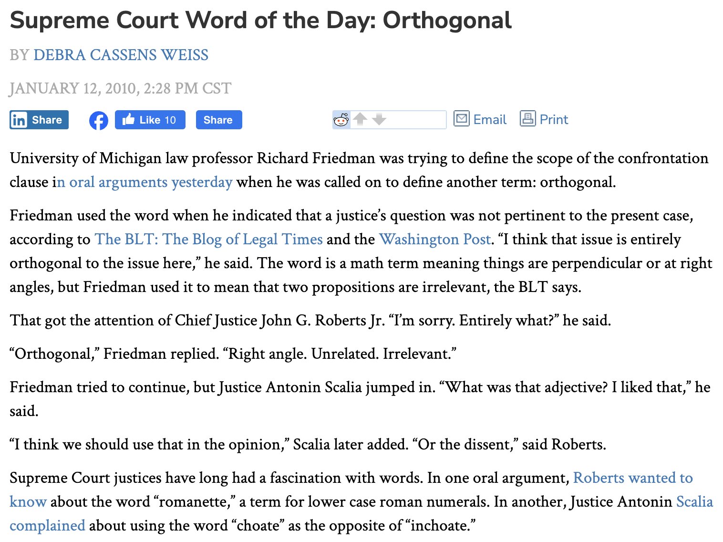The width and height of the screenshot is (723, 542).
Task: Click the Reddit alien icon
Action: click(x=341, y=120)
